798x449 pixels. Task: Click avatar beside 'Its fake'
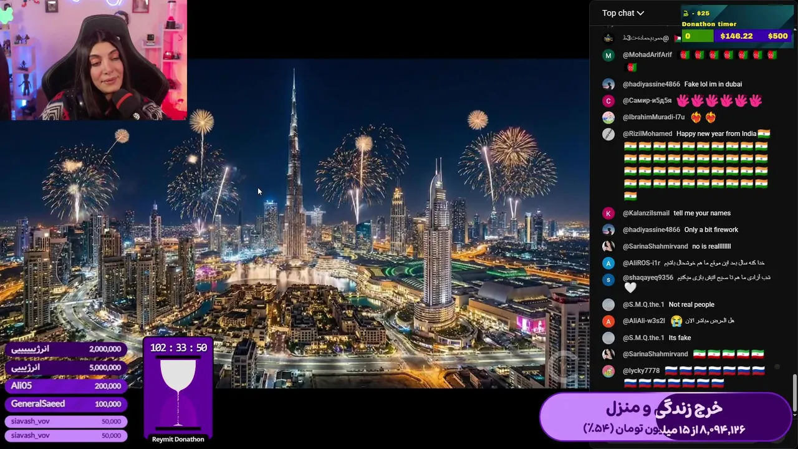pyautogui.click(x=608, y=338)
